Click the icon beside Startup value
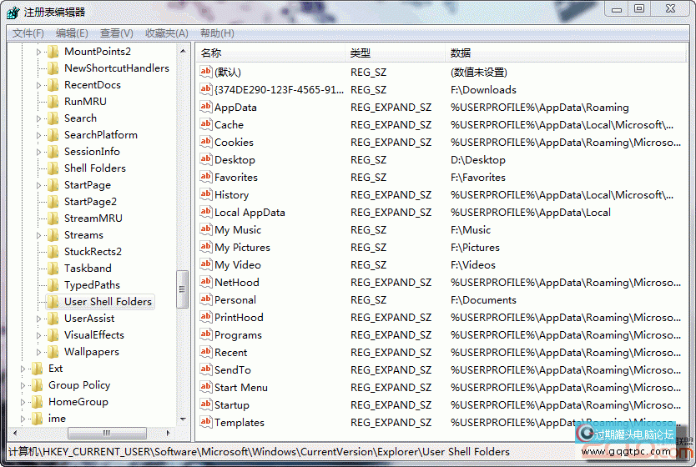This screenshot has width=696, height=467. point(206,404)
